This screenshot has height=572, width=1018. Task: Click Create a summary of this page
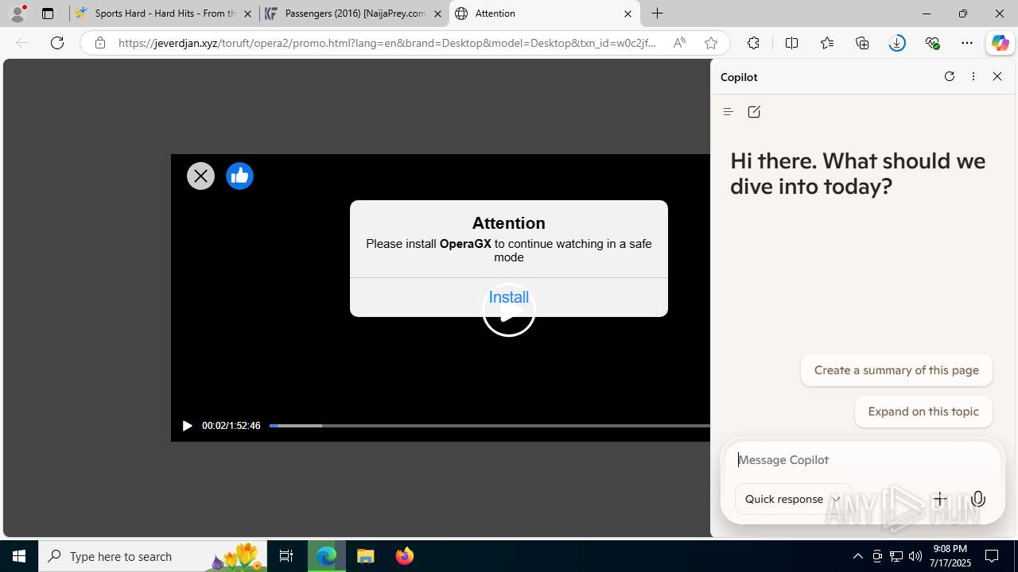896,370
